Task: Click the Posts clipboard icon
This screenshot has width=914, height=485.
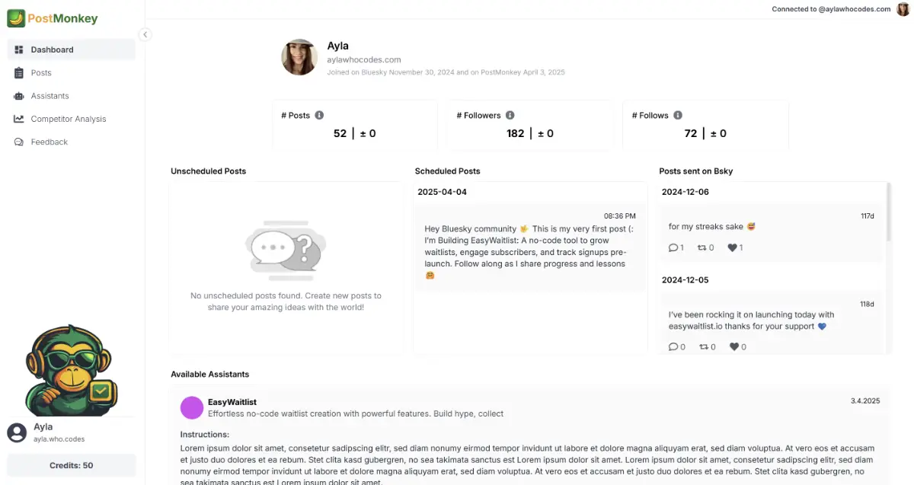Action: tap(19, 73)
